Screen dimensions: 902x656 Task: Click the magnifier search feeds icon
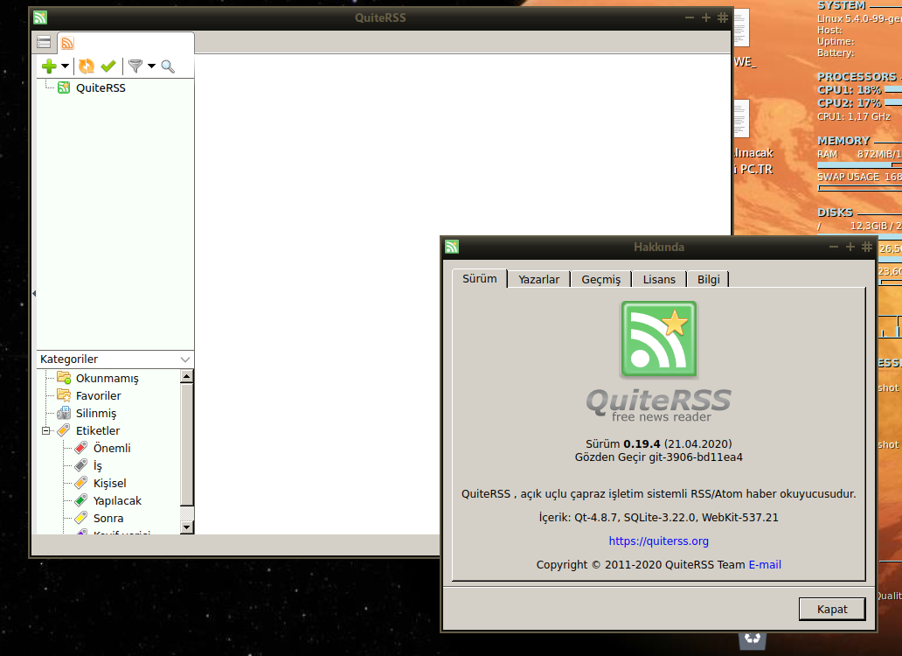[x=168, y=66]
